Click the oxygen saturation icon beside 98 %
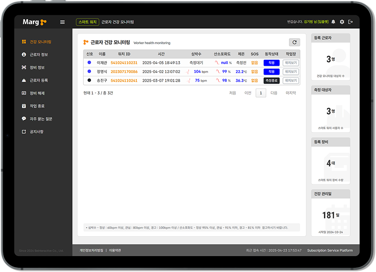Viewport: 376px width, 272px height. [x=218, y=80]
